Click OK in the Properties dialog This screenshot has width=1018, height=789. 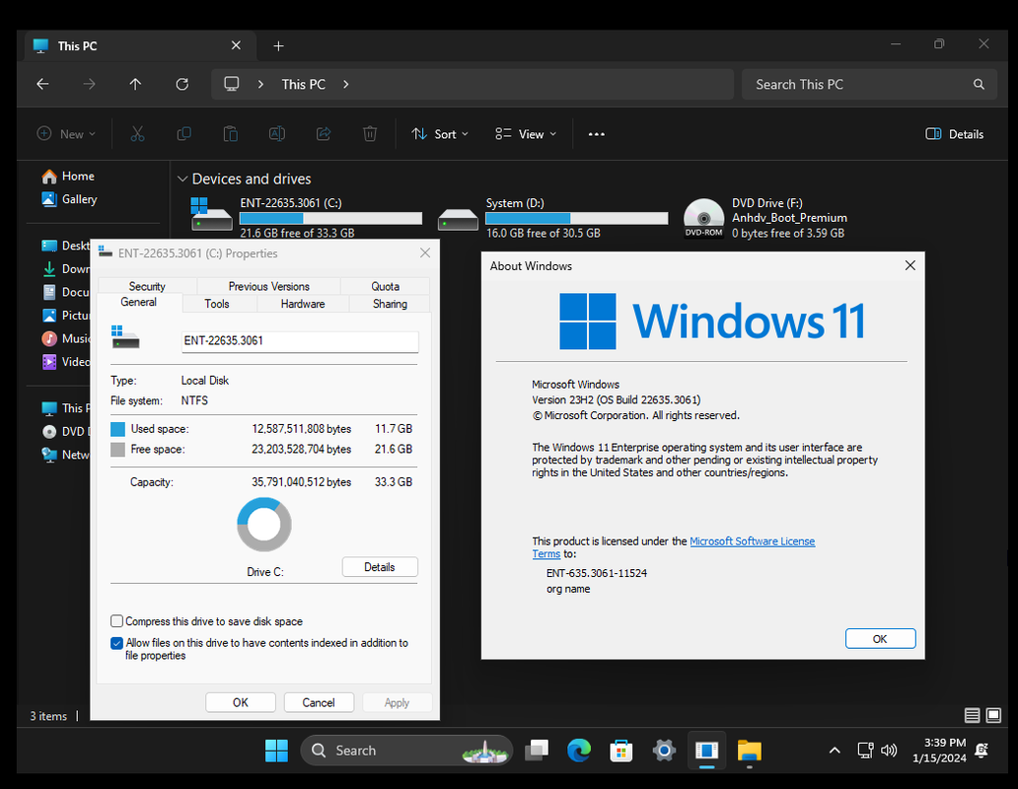coord(241,702)
